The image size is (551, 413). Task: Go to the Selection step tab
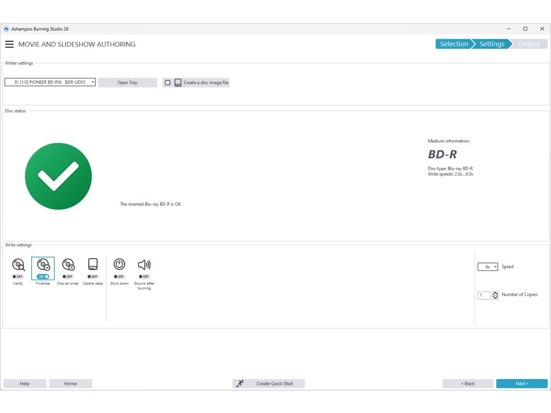point(454,44)
